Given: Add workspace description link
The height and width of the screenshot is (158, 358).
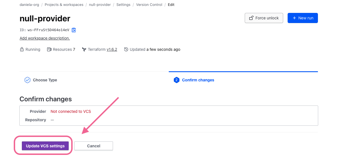Looking at the screenshot, I should click(45, 38).
